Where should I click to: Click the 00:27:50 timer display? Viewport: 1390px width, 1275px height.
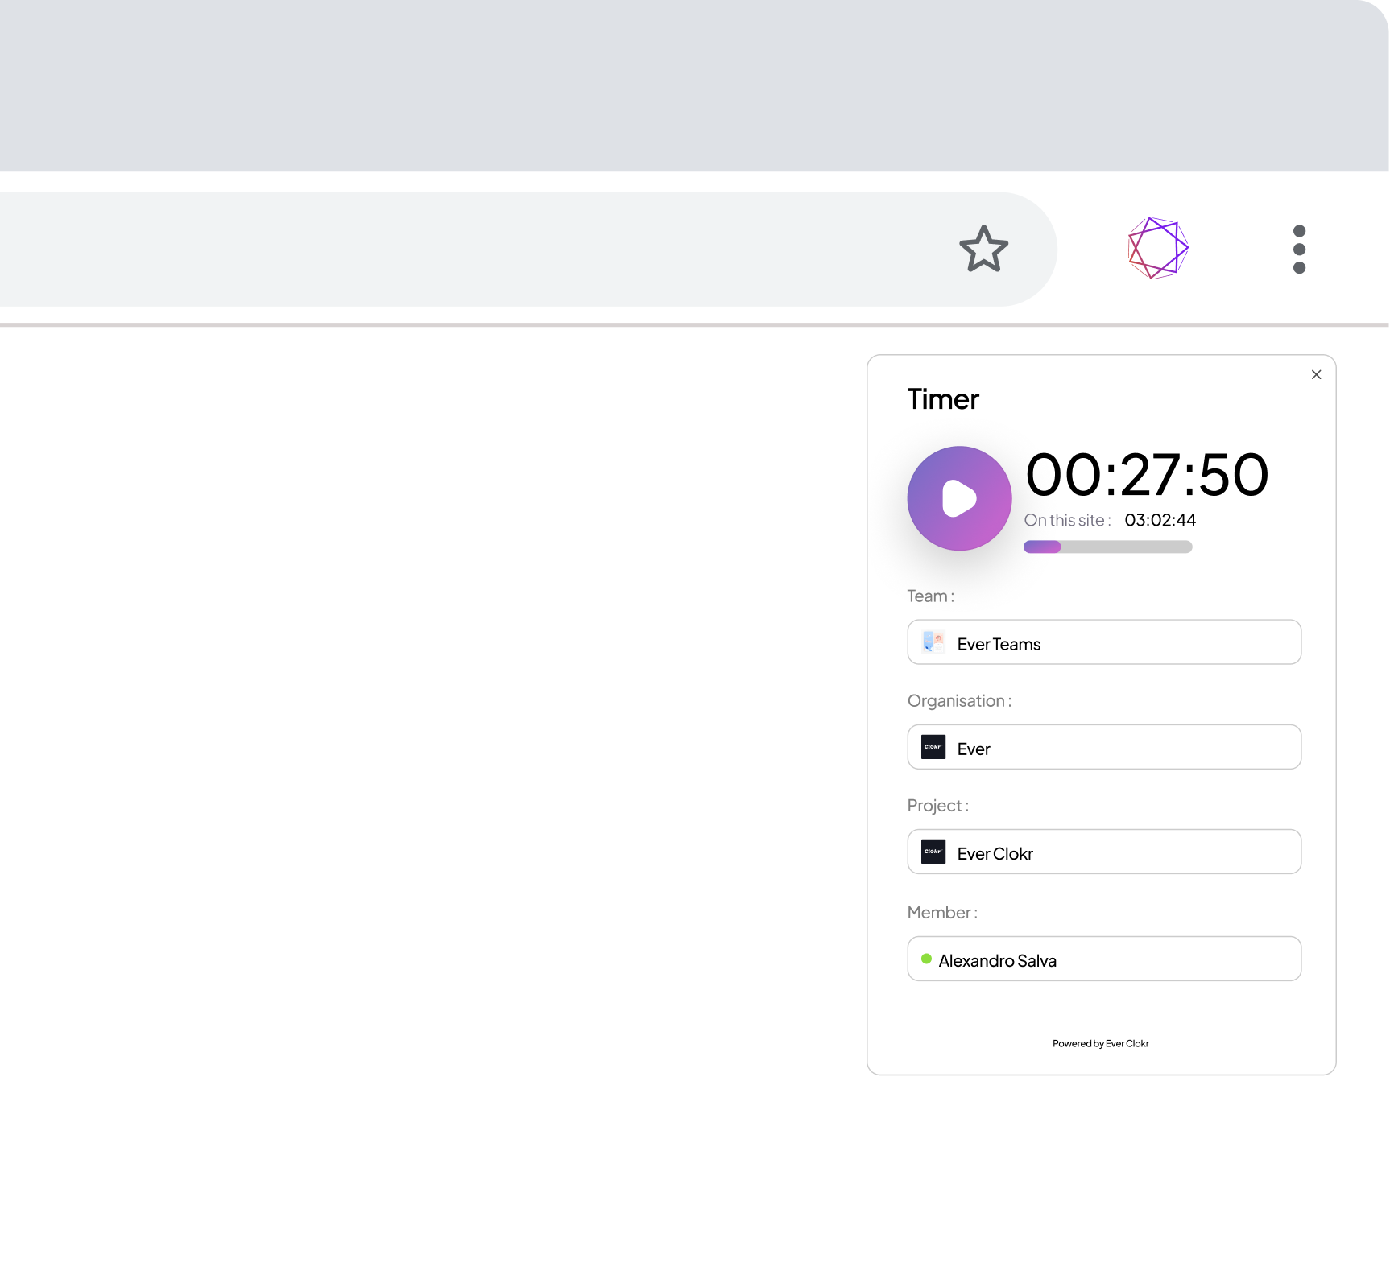1147,474
